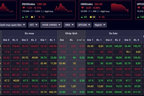Click sell volume 142,20
Image resolution: width=144 pixels, height=96 pixels.
click(99, 92)
